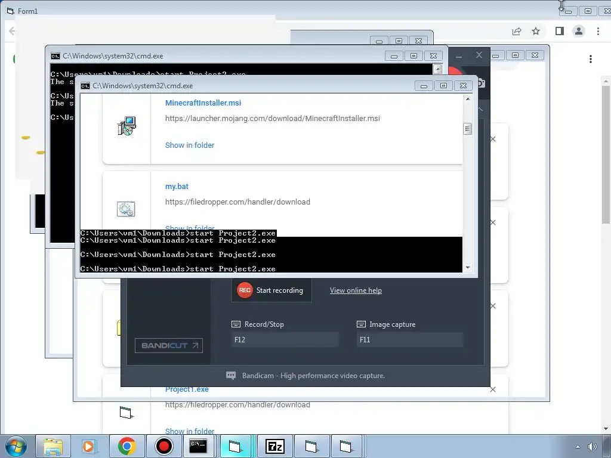
Task: Bookmark the page with the star icon
Action: point(536,31)
